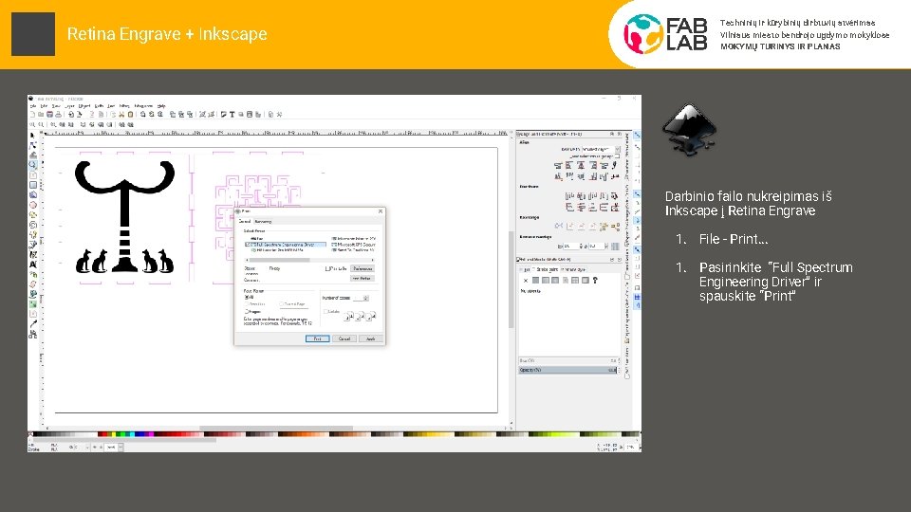Select the Ellipse tool
This screenshot has width=911, height=512.
pyautogui.click(x=33, y=205)
